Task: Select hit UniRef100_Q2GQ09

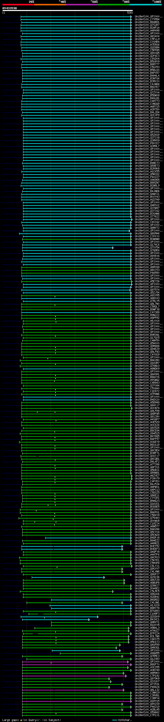Action: [147, 617]
